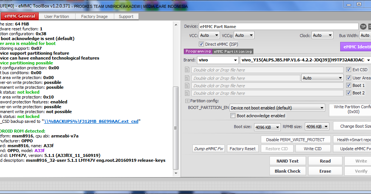Open the User Area Auto dropdown
This screenshot has height=194, width=371.
(322, 78)
